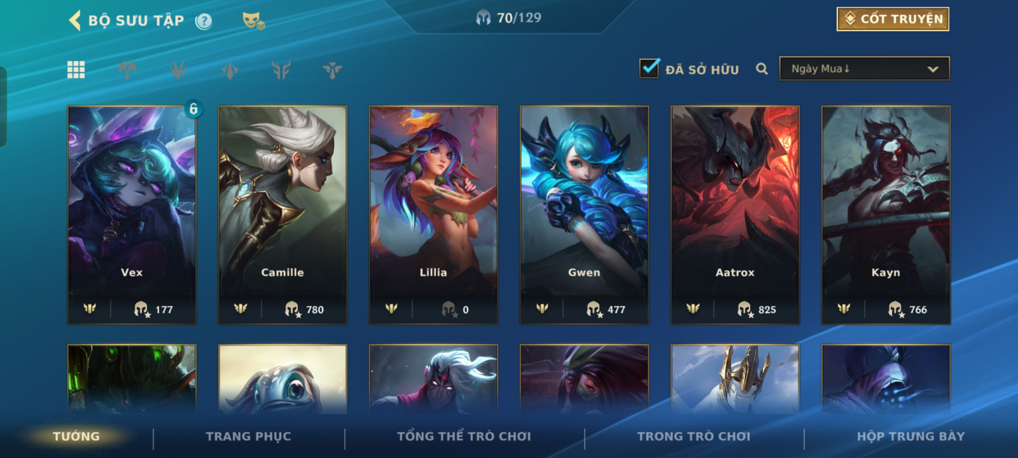Go back using the Bộ Sưu Tập arrow
The image size is (1018, 458).
pos(75,20)
